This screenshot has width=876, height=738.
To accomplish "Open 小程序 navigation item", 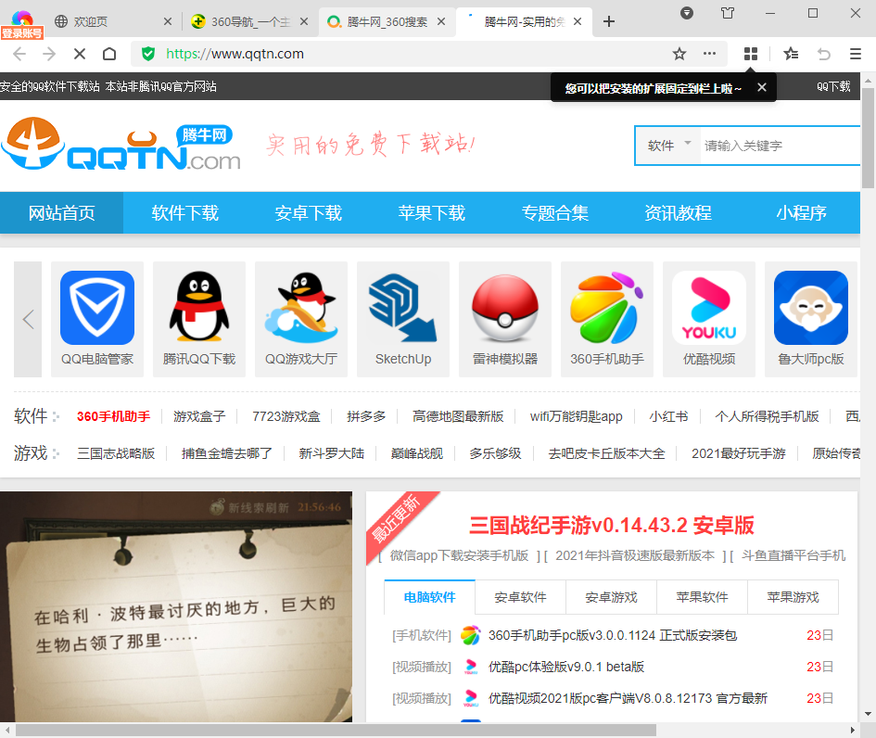I will pos(801,213).
